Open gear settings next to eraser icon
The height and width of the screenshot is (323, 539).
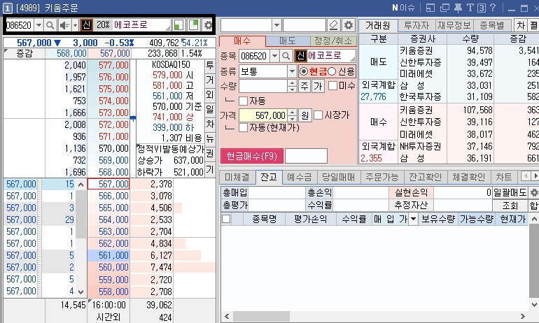349,25
